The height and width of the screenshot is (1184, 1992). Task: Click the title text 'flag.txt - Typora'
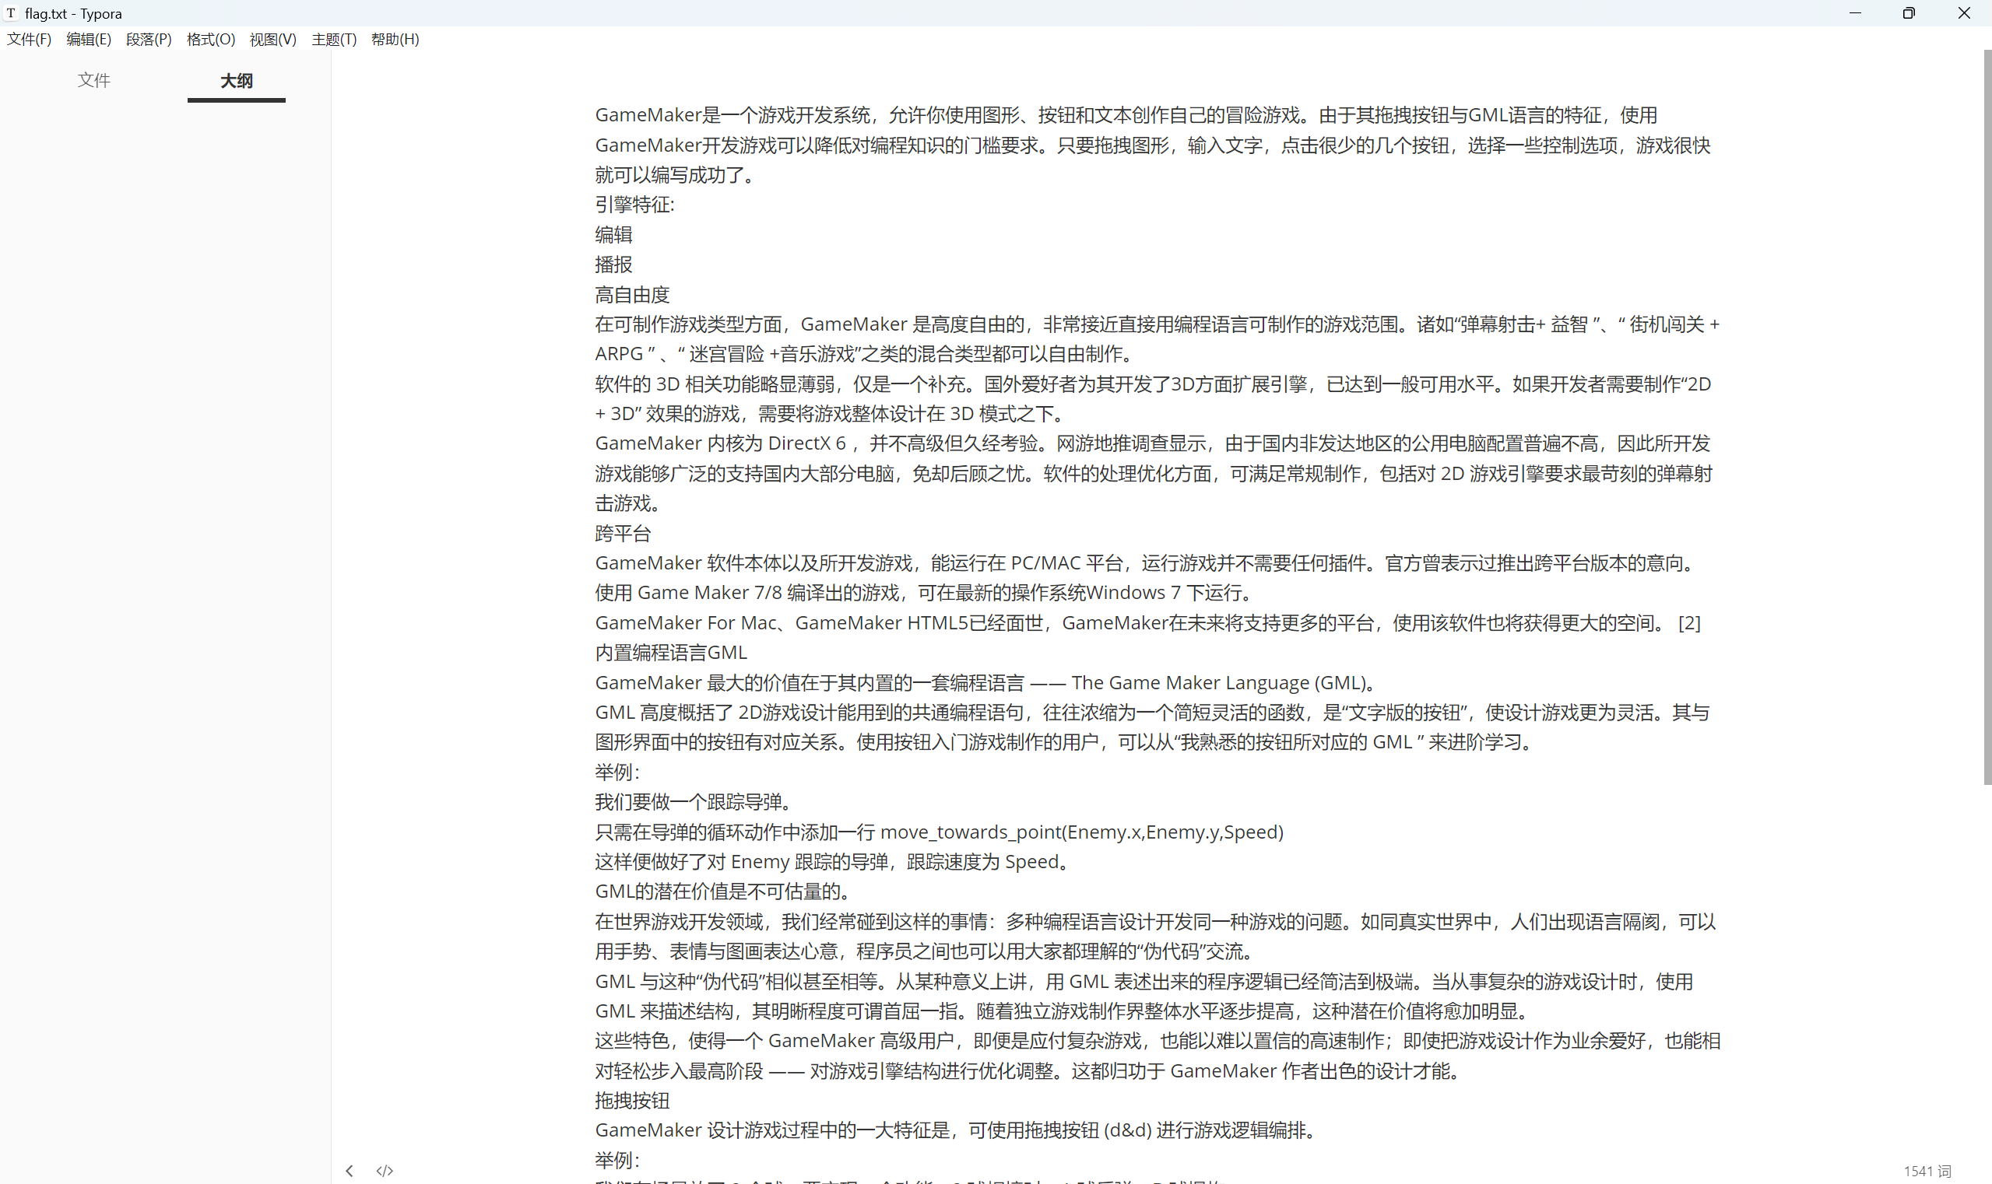tap(73, 13)
